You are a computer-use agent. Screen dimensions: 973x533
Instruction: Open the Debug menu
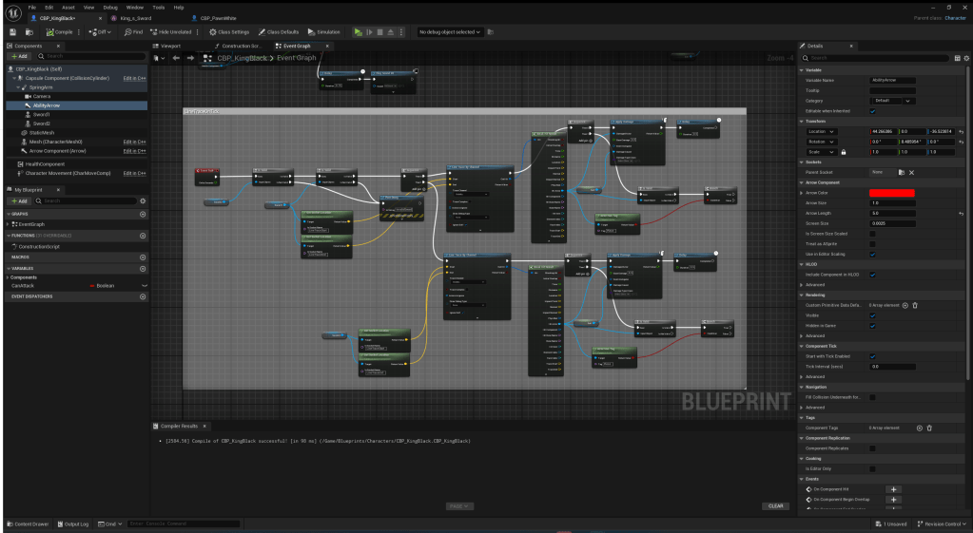[x=109, y=7]
